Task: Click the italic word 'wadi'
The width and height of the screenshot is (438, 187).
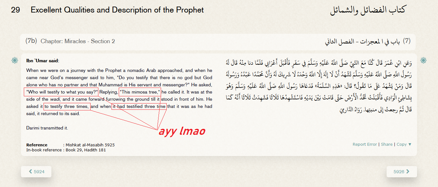Action: tap(55, 99)
